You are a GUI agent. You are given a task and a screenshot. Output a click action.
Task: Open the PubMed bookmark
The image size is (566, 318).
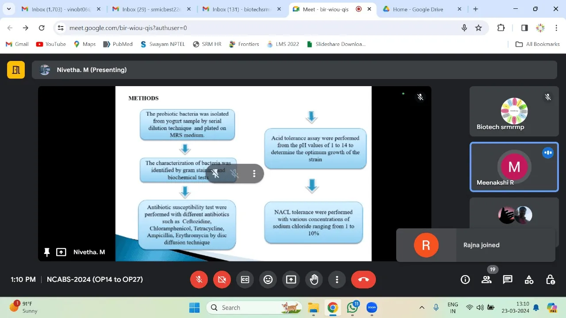point(118,44)
